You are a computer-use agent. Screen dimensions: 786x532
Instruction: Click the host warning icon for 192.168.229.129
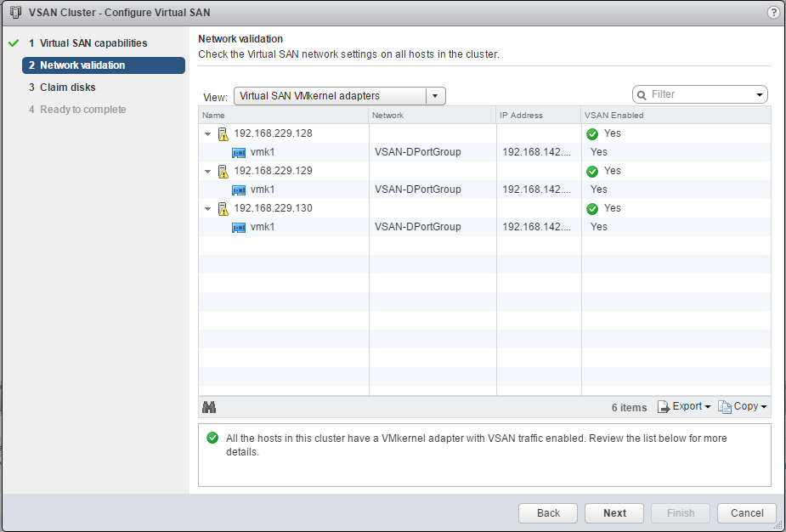(x=223, y=172)
